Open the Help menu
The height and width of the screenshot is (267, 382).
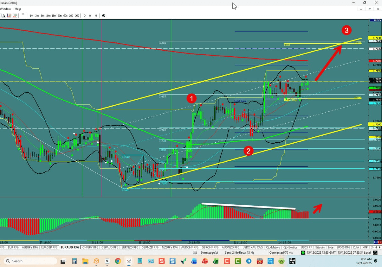click(x=18, y=9)
